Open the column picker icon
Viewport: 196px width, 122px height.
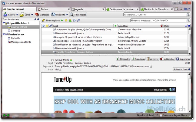(189, 26)
